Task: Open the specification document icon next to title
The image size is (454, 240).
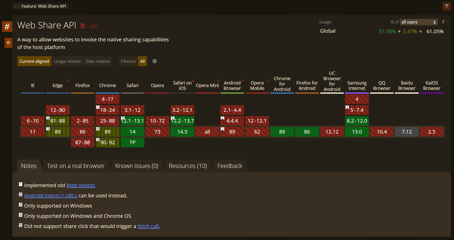Action: point(82,25)
